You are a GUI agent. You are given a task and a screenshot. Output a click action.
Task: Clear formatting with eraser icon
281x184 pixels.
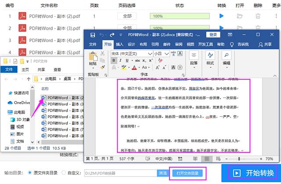(x=160, y=60)
